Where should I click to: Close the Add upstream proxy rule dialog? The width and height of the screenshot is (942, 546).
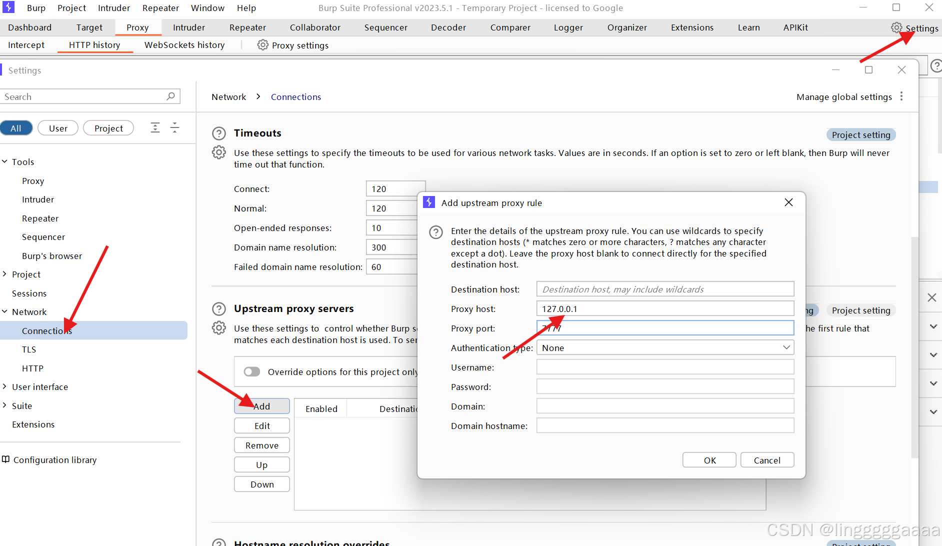(x=788, y=202)
